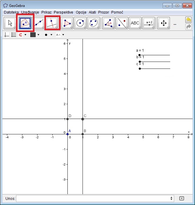195x205 pixels.
Task: Select the Move Graphics View tool
Action: tap(164, 23)
